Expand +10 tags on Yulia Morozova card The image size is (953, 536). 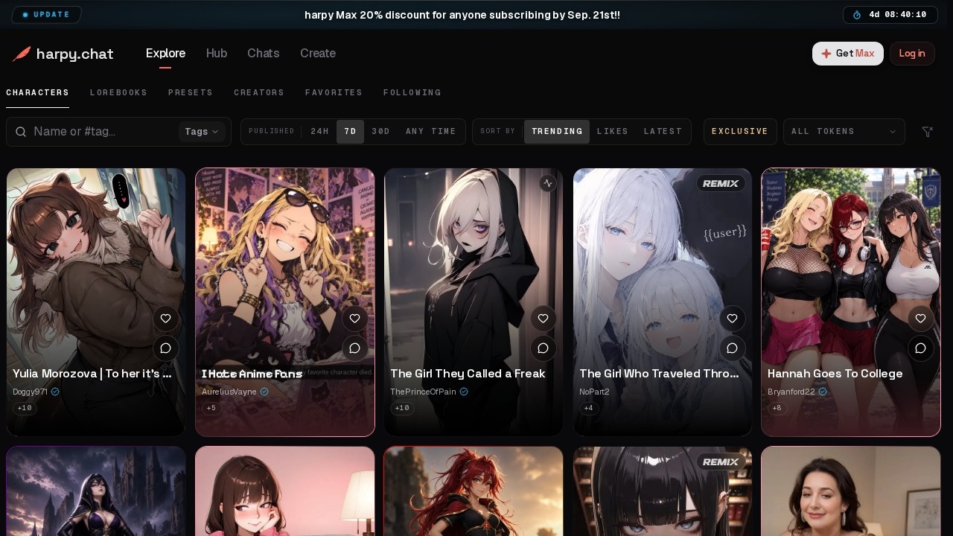tap(25, 408)
